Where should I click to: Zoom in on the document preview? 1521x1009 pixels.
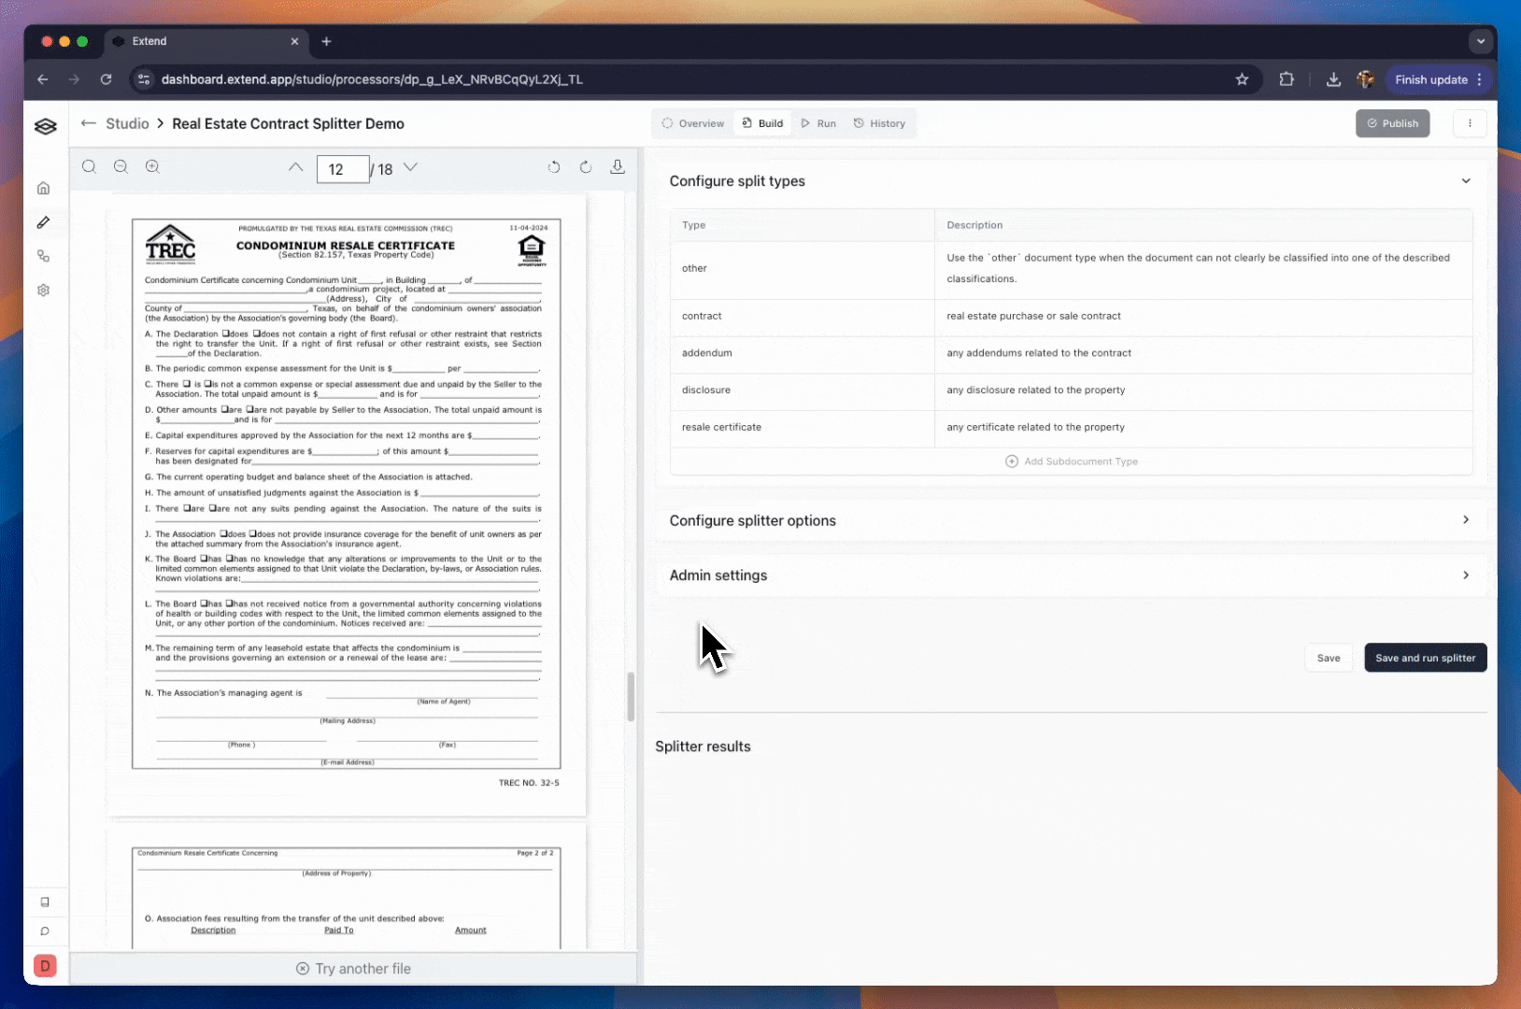click(152, 167)
